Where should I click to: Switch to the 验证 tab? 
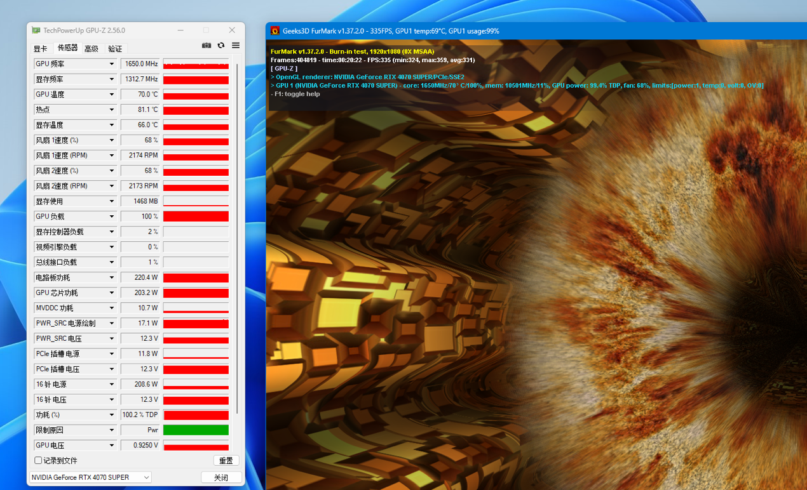[115, 49]
